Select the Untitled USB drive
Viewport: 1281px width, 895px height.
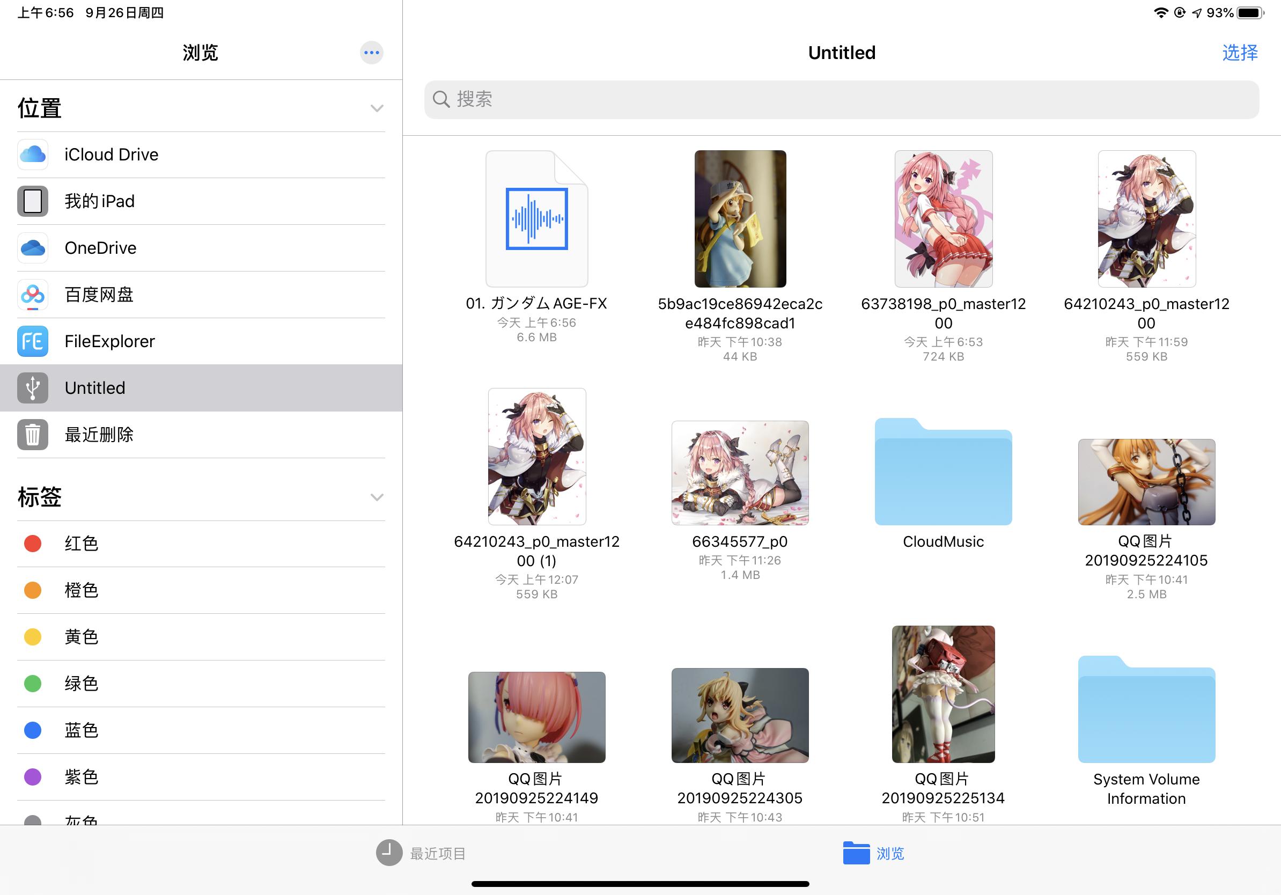pyautogui.click(x=95, y=388)
